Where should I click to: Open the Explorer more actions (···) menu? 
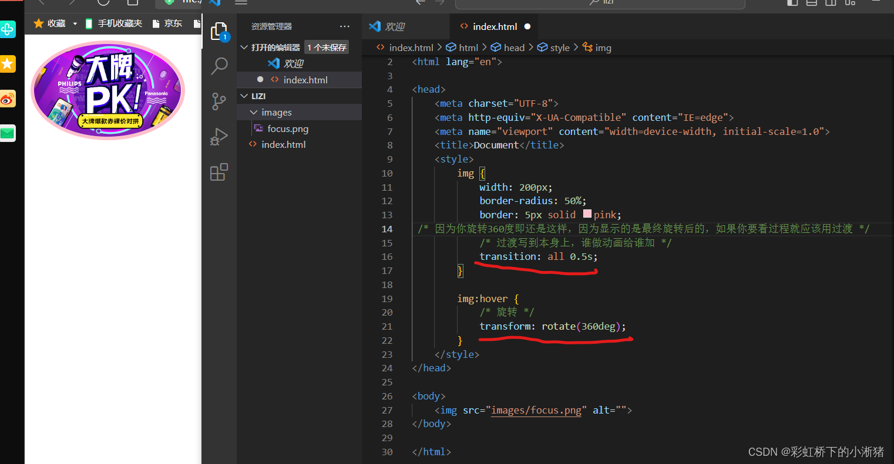pyautogui.click(x=344, y=26)
